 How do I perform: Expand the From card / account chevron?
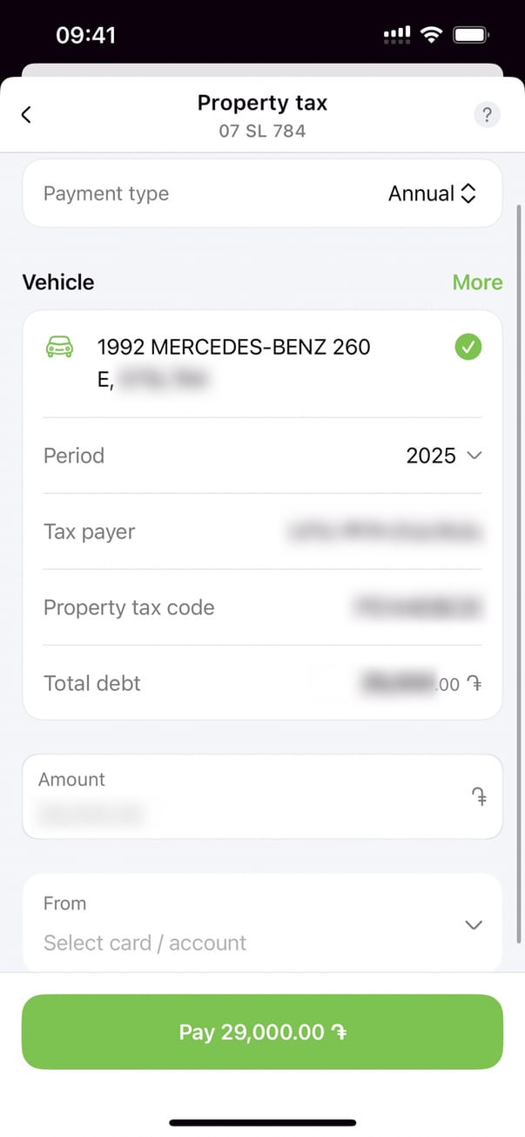(474, 924)
